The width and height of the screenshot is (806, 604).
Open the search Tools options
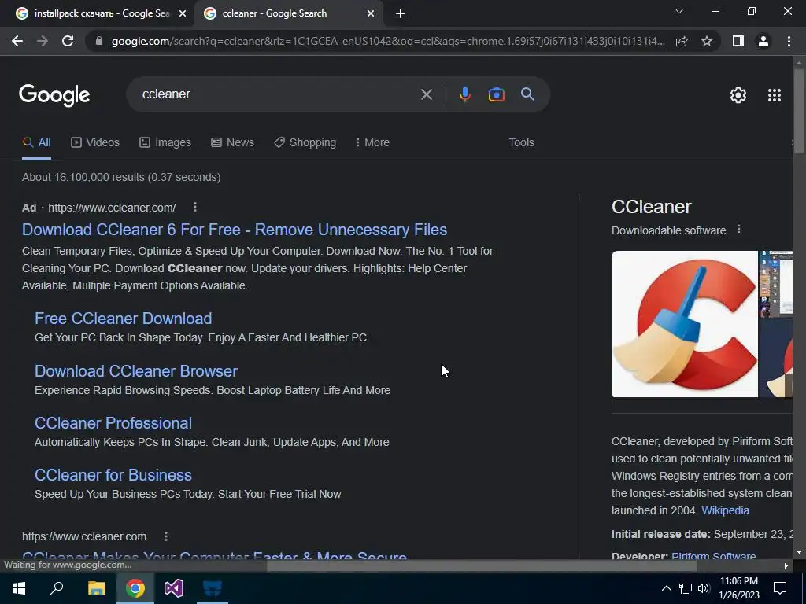[x=521, y=143]
